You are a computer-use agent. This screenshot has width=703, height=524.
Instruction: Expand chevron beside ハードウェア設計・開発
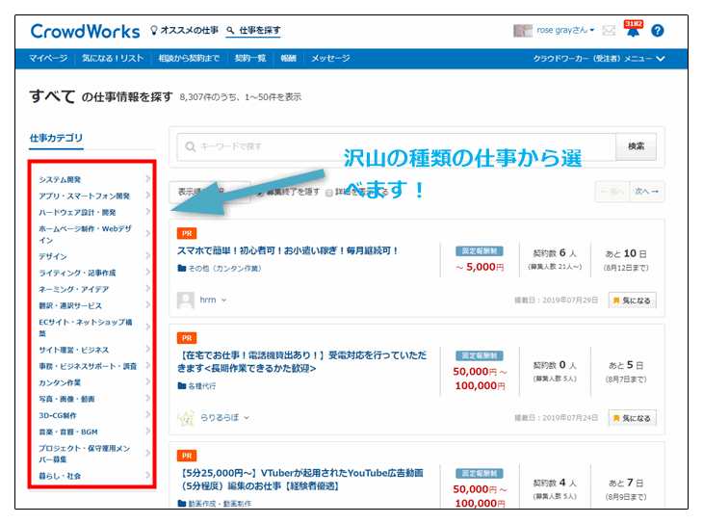point(148,212)
